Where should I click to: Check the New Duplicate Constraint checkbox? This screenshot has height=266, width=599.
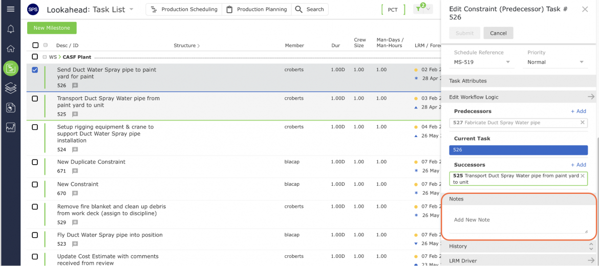tap(35, 162)
